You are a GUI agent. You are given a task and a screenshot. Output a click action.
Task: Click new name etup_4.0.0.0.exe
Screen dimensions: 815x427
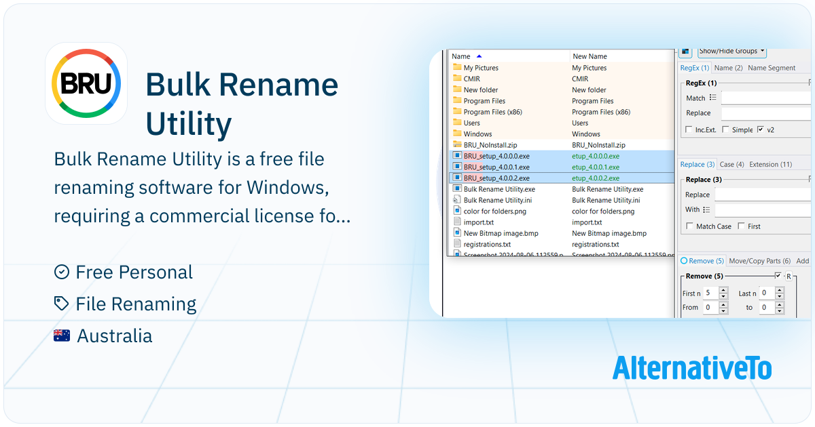596,156
